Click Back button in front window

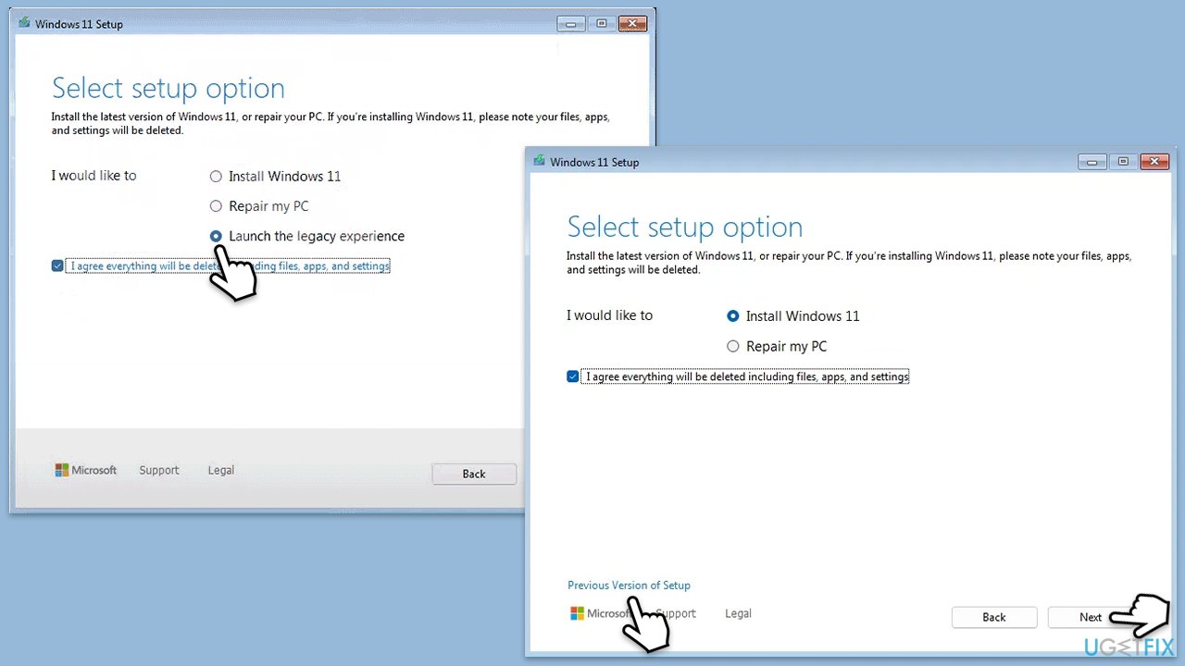pyautogui.click(x=994, y=617)
